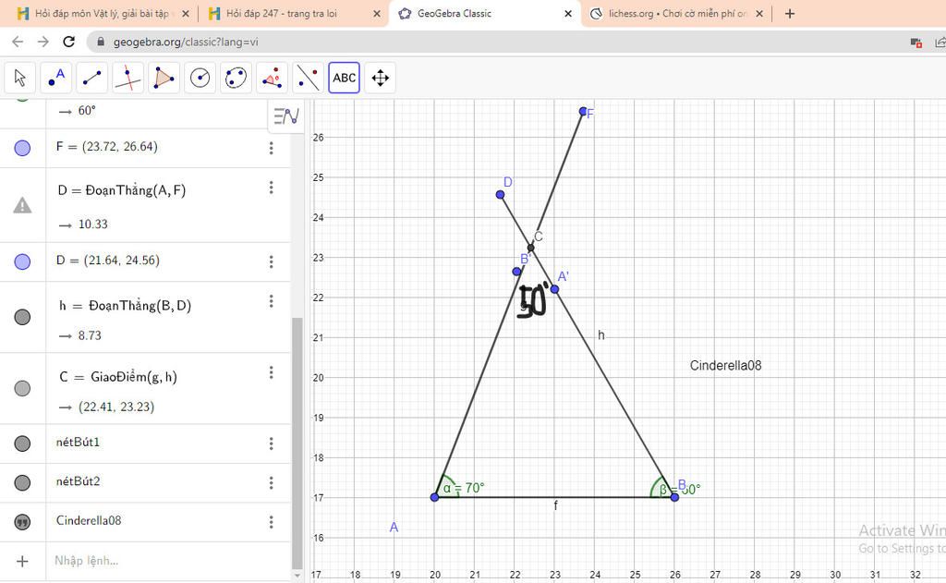Image resolution: width=946 pixels, height=583 pixels.
Task: Open options menu for h = ĐoạnThẳng(B, D)
Action: coord(271,300)
